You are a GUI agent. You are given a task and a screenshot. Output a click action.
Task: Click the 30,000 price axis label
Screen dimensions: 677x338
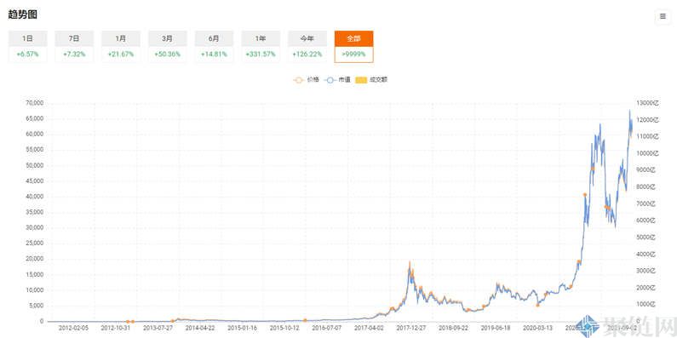pos(36,227)
